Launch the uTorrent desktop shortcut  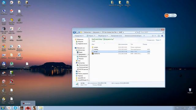pyautogui.click(x=12, y=64)
